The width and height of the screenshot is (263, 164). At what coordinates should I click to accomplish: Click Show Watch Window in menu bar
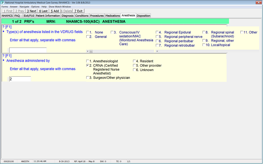click(x=60, y=7)
